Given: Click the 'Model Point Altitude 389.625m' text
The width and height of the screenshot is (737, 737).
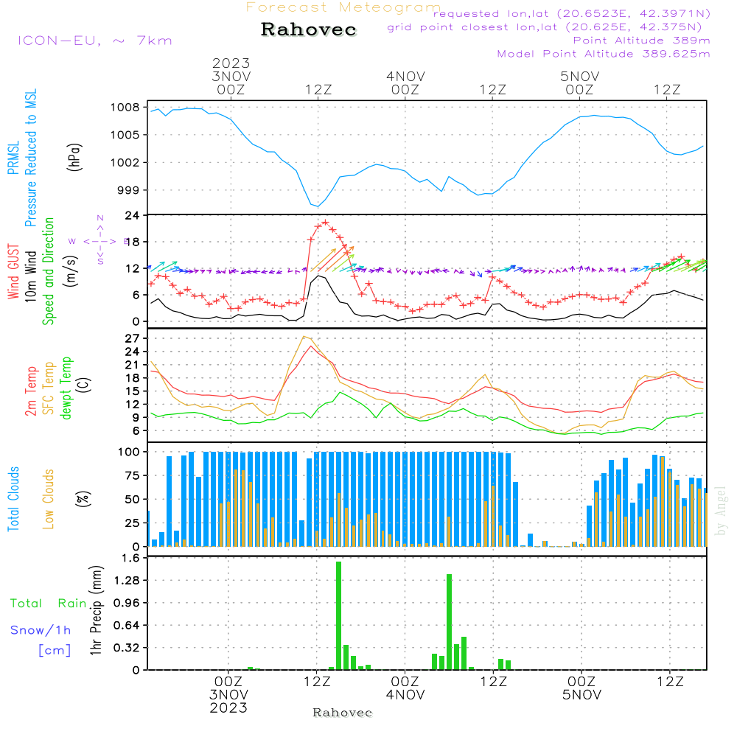Looking at the screenshot, I should [604, 54].
